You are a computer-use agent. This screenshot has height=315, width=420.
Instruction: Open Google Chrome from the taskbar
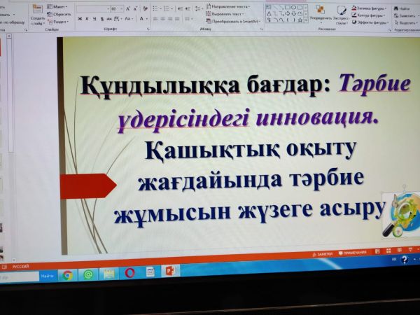[x=67, y=275]
